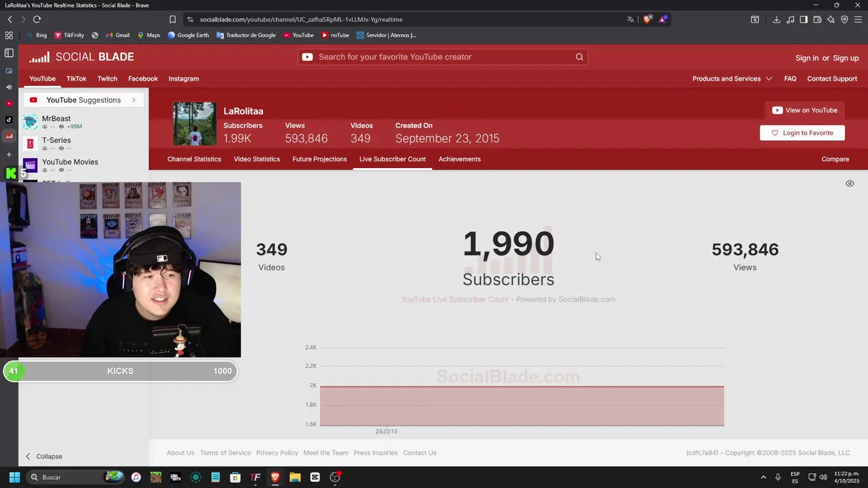Image resolution: width=868 pixels, height=488 pixels.
Task: Open the Live Subscriber Count tab
Action: click(x=393, y=159)
